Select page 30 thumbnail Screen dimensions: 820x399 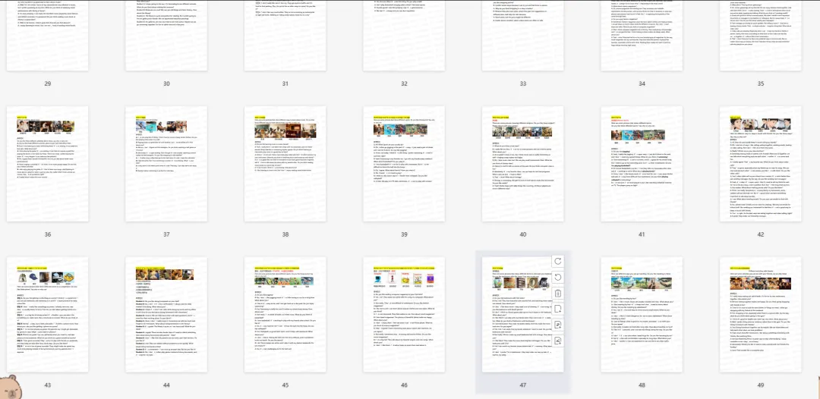pos(166,36)
